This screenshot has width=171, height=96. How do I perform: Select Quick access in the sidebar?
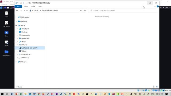[25, 17]
